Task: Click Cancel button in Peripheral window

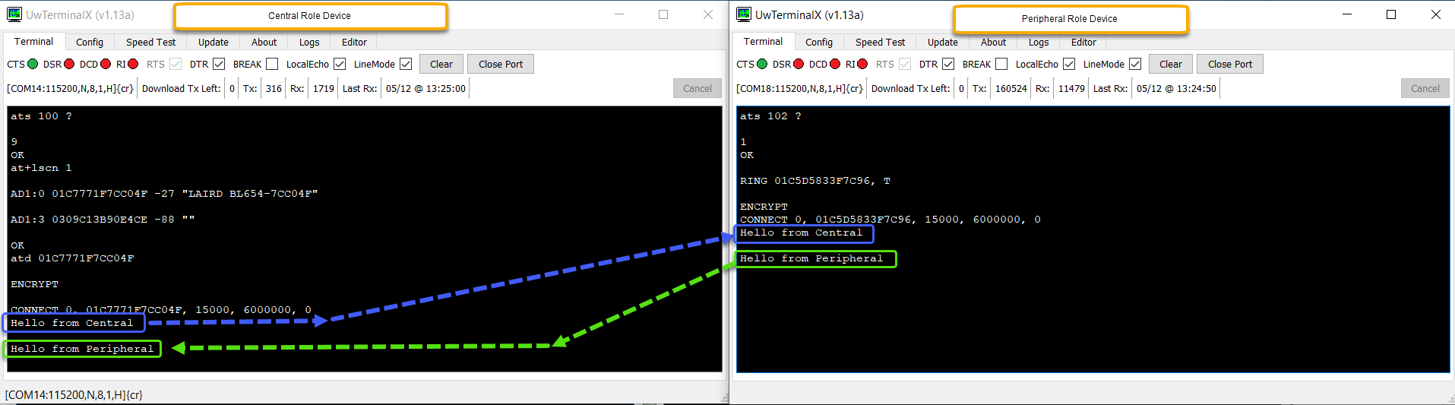Action: pyautogui.click(x=1425, y=88)
